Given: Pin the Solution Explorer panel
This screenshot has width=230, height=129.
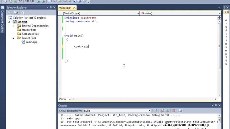Looking at the screenshot, I should [x=51, y=7].
